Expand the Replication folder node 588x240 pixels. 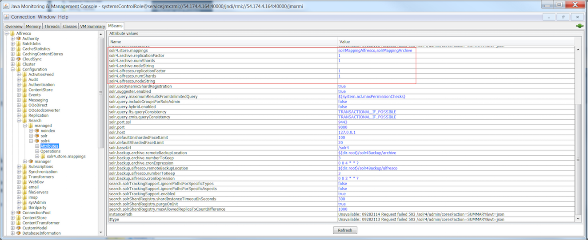click(x=19, y=115)
